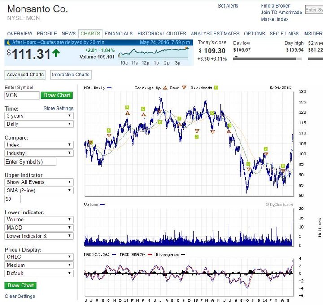Click the Clear Settings link
323x305 pixels.
coord(20,296)
